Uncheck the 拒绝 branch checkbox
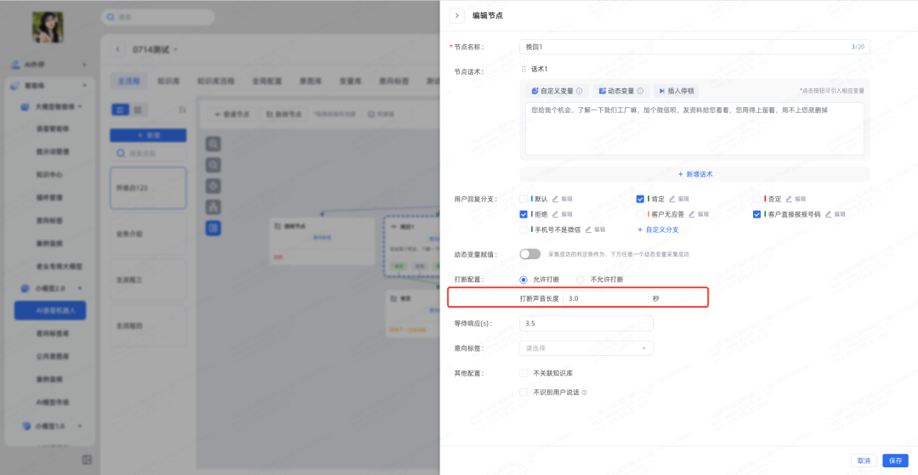918x475 pixels. 524,214
